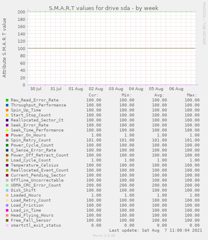The height and width of the screenshot is (240, 208).
Task: Click the Head_Flying_Hours legend label
Action: pyautogui.click(x=32, y=215)
